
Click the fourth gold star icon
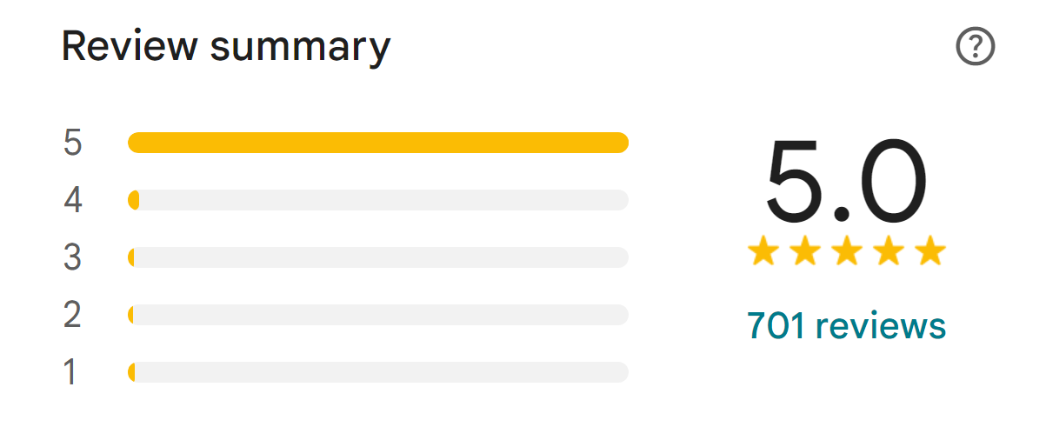(x=889, y=250)
